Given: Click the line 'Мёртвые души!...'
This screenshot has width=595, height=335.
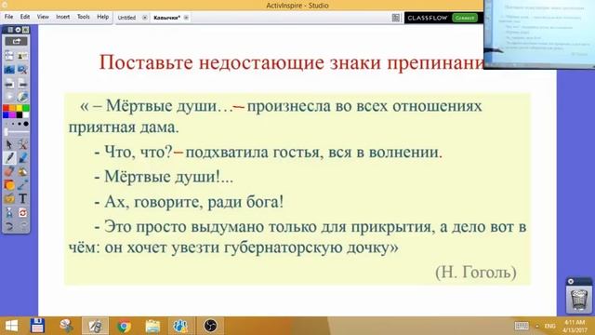Looking at the screenshot, I should point(168,177).
